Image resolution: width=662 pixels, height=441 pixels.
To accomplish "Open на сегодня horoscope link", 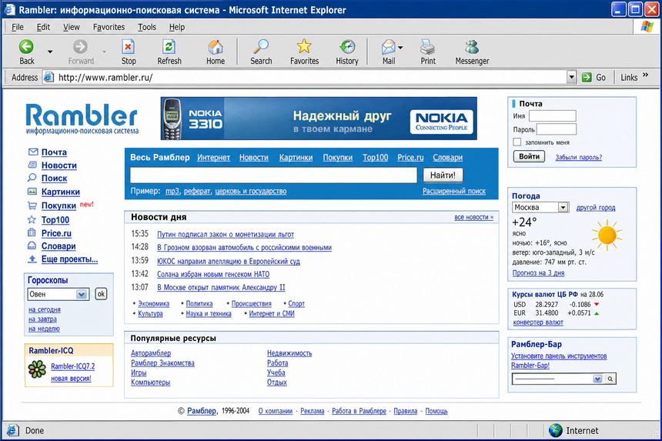I will (45, 309).
